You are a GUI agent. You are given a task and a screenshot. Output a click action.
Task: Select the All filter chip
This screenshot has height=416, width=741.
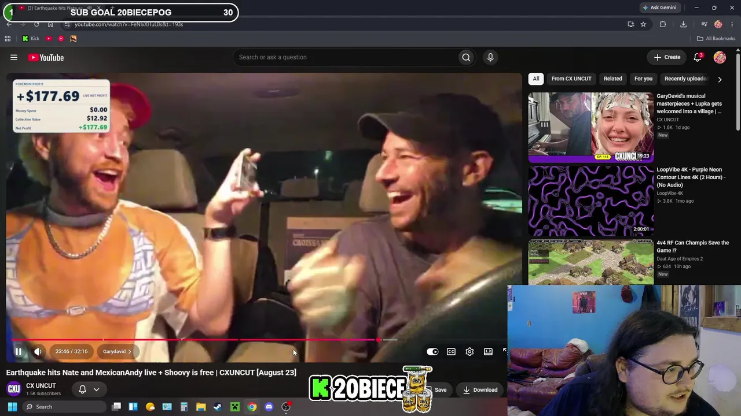pyautogui.click(x=536, y=79)
